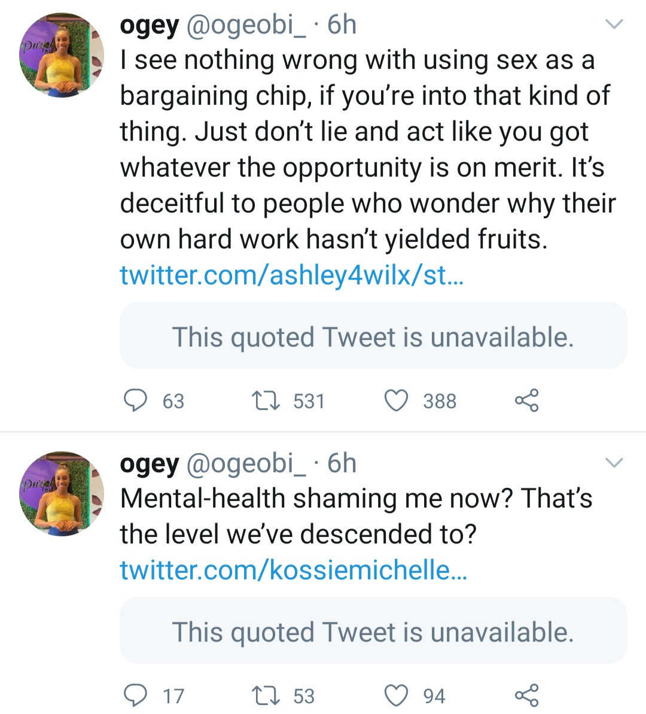Reply to the sex bargaining chip tweet
Viewport: 646px width, 714px height.
point(136,400)
